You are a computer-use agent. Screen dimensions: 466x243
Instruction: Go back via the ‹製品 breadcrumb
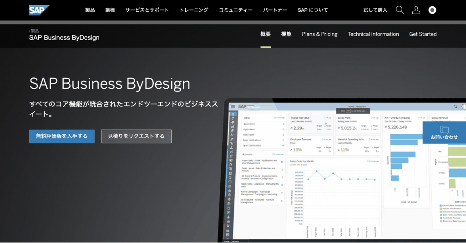pyautogui.click(x=34, y=31)
